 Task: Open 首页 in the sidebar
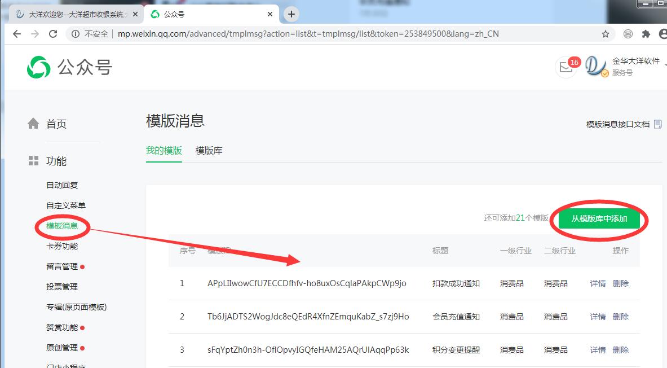click(56, 124)
